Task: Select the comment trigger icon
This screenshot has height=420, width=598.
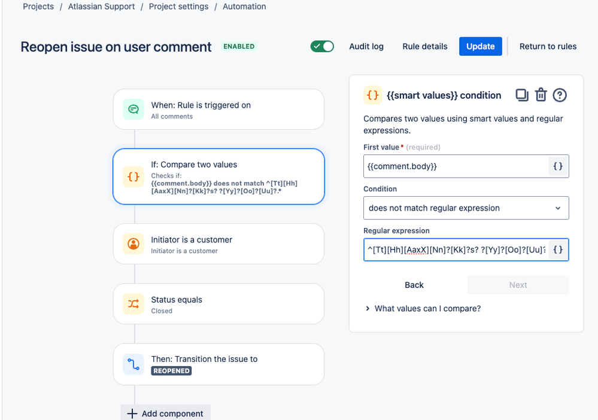Action: (133, 109)
